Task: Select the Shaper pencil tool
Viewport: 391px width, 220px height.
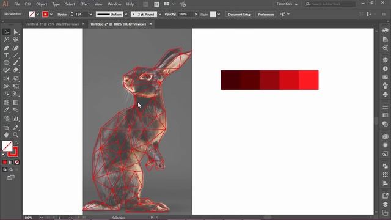Action: tap(6, 70)
